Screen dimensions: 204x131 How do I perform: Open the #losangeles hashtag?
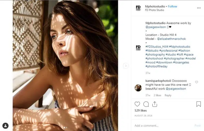181,62
